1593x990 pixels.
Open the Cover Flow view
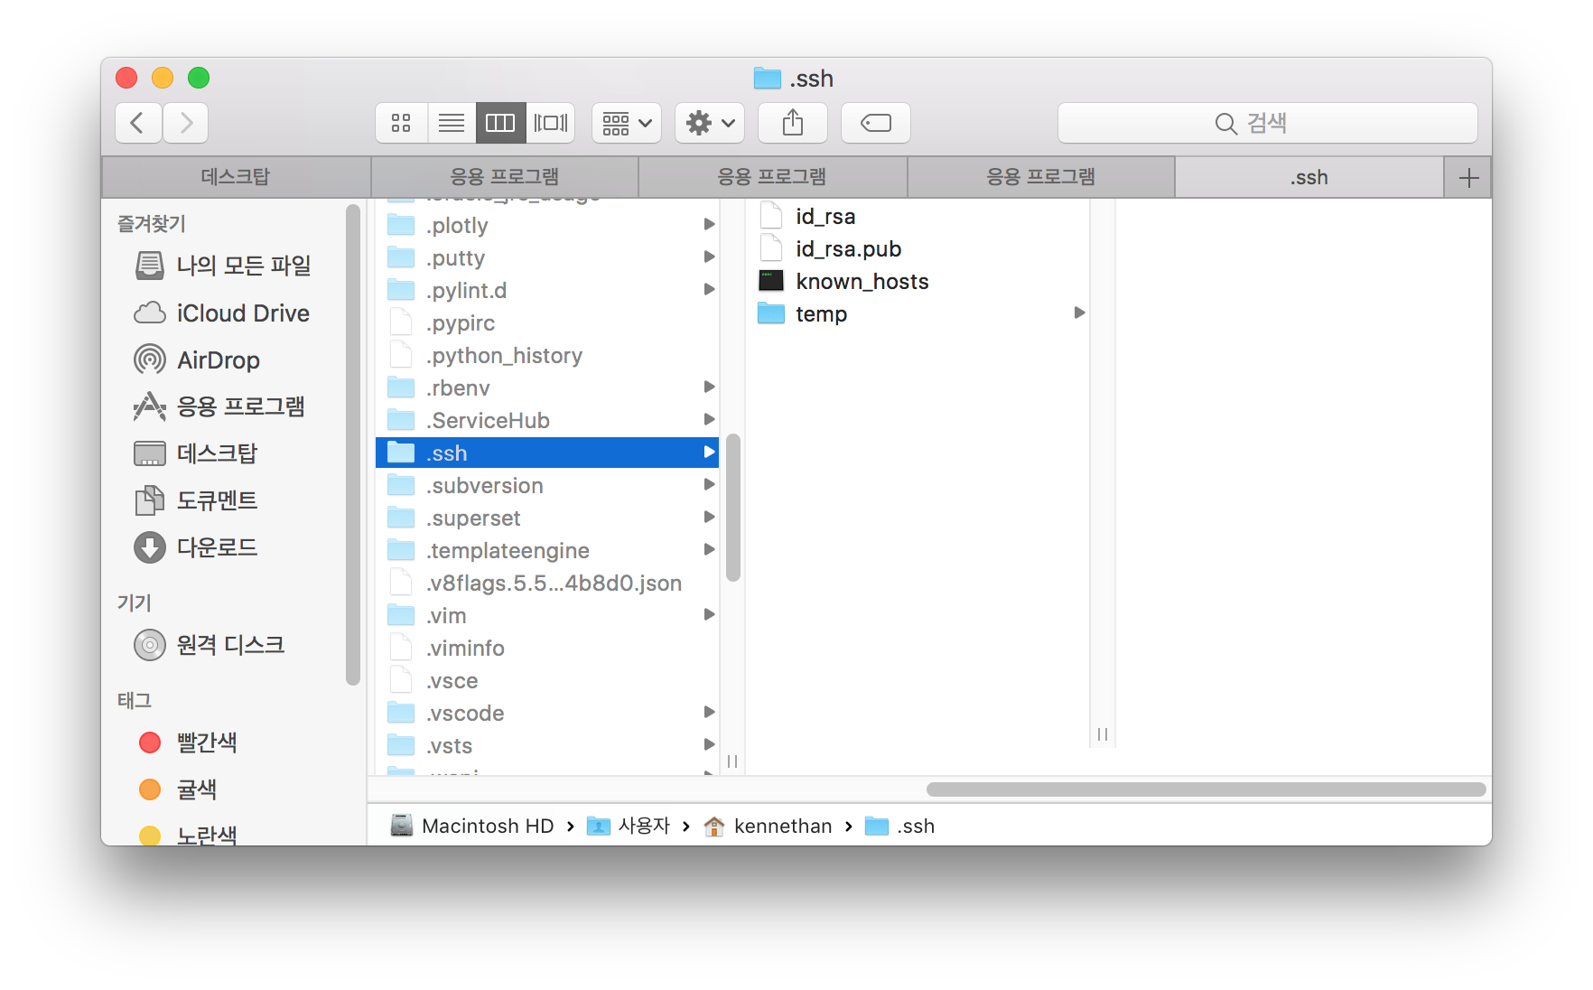point(551,123)
